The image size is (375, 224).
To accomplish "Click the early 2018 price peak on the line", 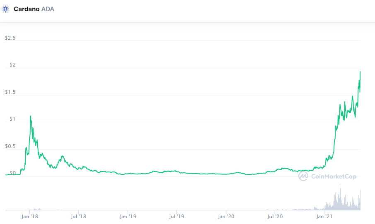I will 31,116.
